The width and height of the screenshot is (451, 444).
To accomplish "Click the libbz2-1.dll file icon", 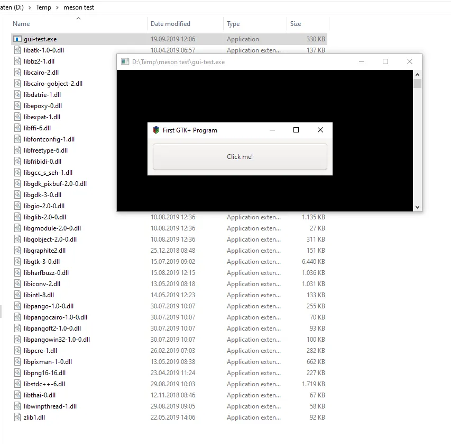I will point(17,61).
